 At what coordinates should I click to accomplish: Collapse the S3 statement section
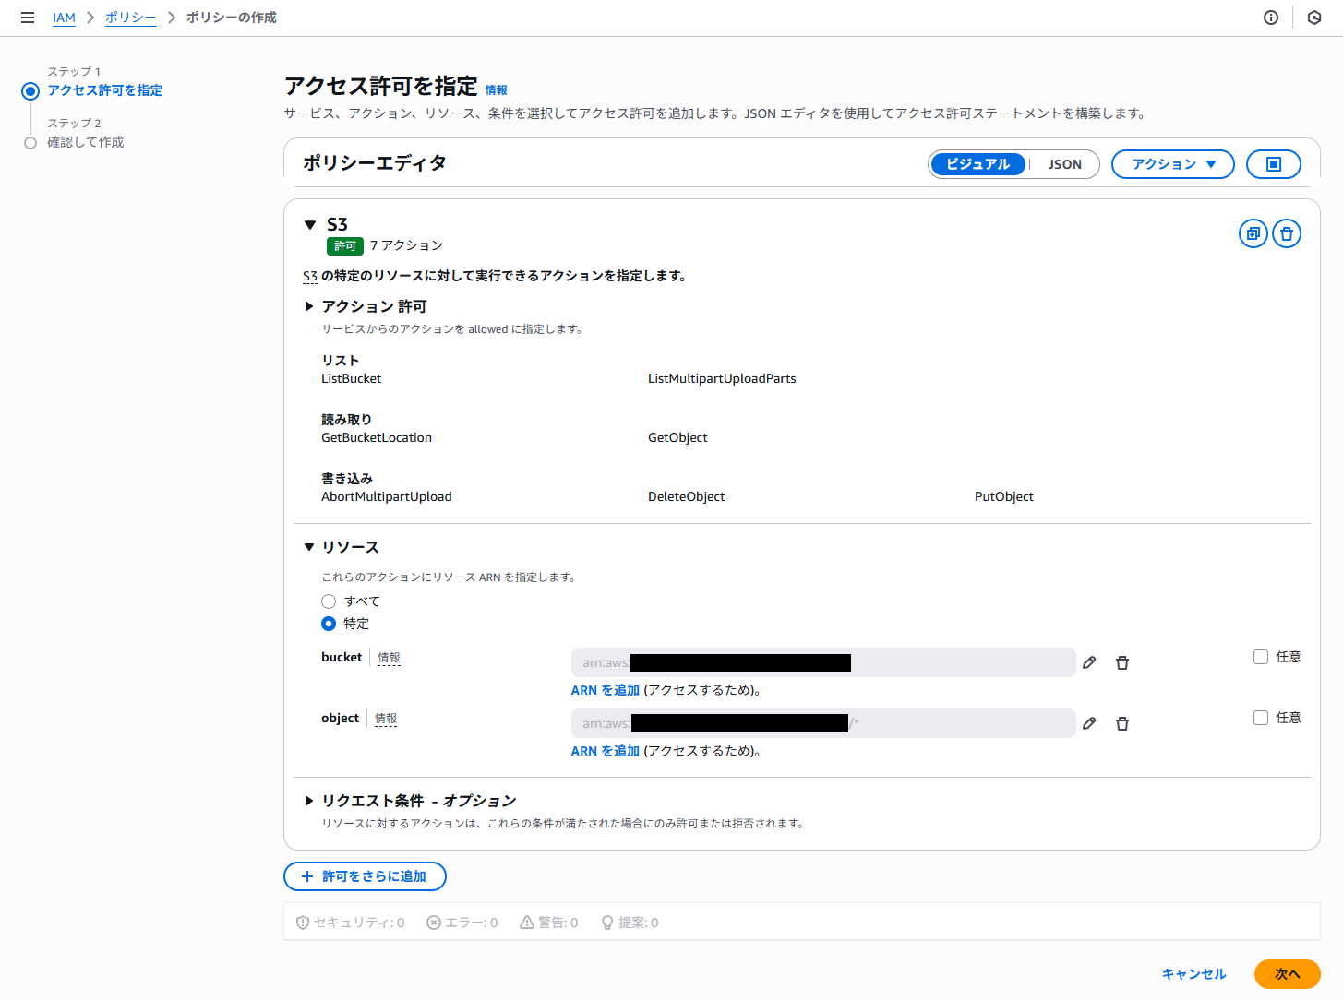click(310, 225)
